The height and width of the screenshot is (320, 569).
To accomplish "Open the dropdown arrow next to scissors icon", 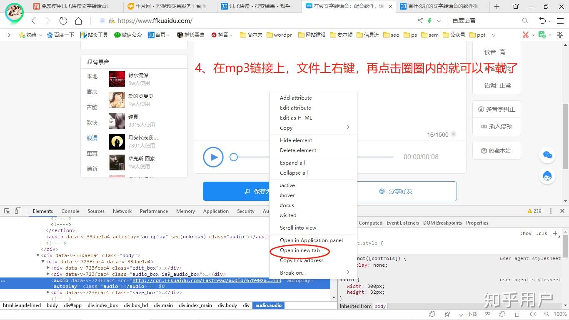I will tap(533, 35).
